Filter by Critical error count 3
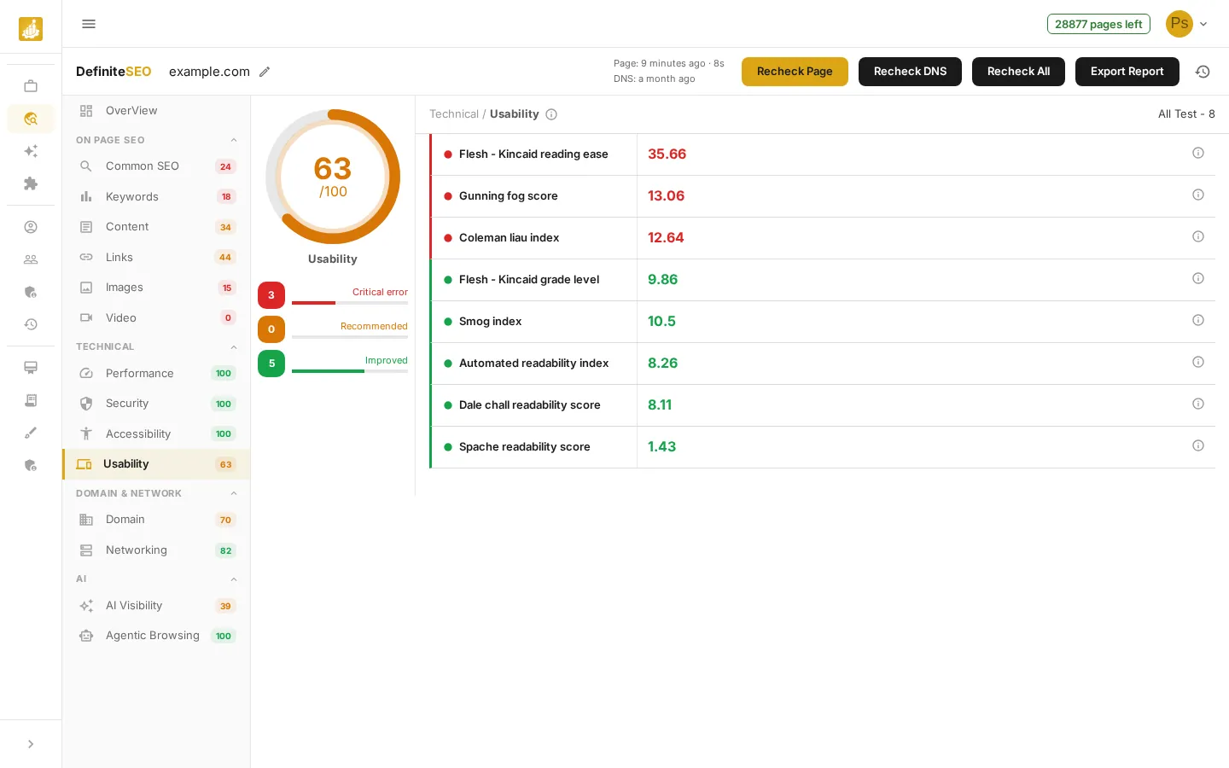Screen dimensions: 1229x768 (x=271, y=295)
